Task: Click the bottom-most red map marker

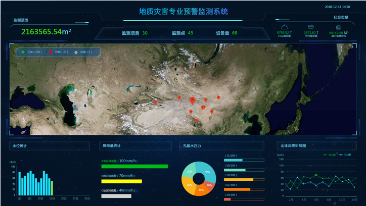Action: 197,120
